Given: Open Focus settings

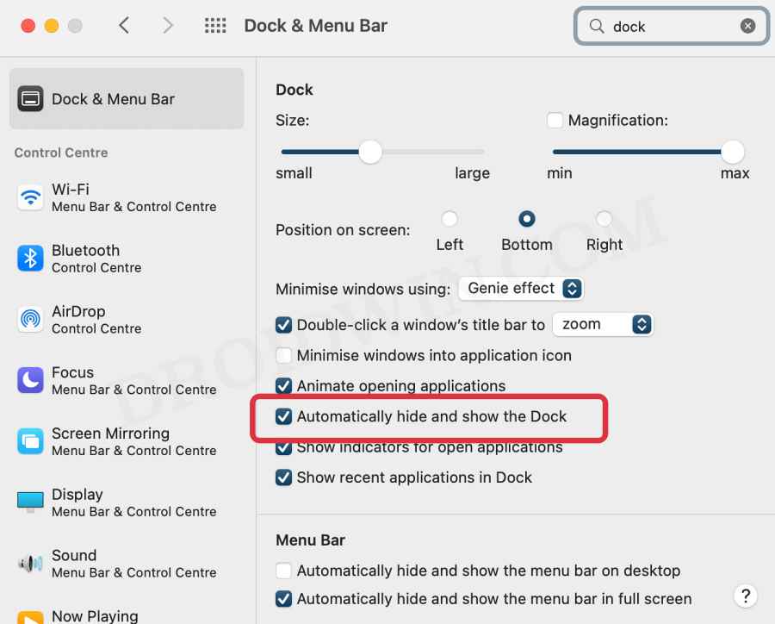Looking at the screenshot, I should point(86,381).
